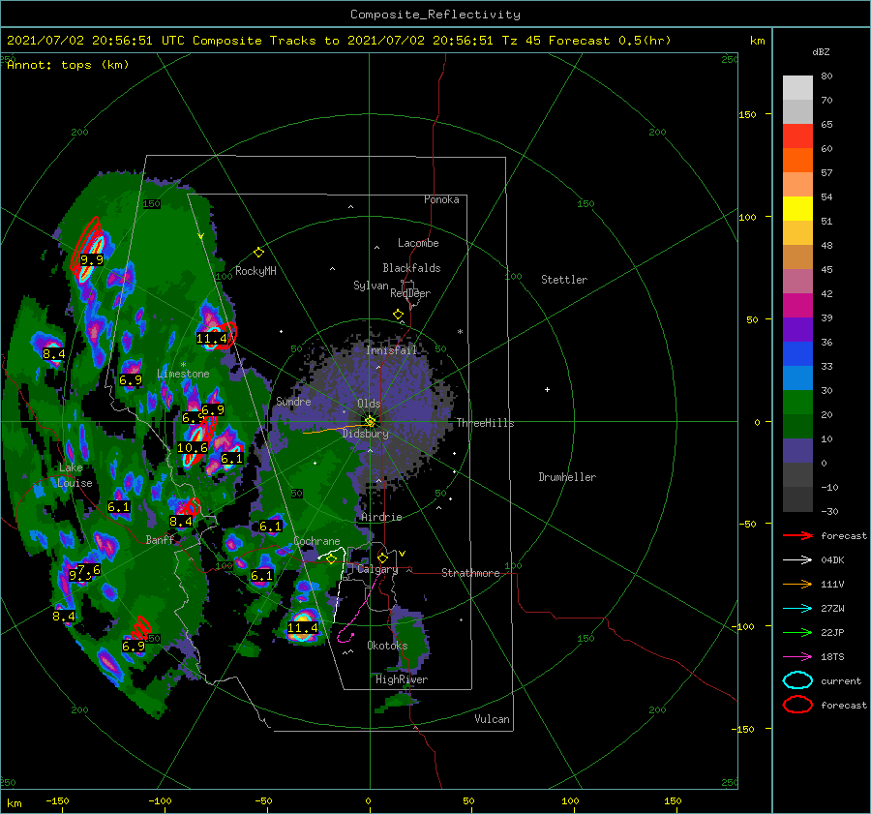
Task: Click the yellow diamond marker near Cochrane
Action: 332,558
